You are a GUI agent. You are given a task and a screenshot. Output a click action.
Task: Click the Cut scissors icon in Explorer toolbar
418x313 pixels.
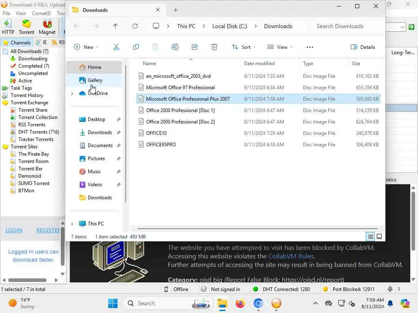[x=116, y=47]
